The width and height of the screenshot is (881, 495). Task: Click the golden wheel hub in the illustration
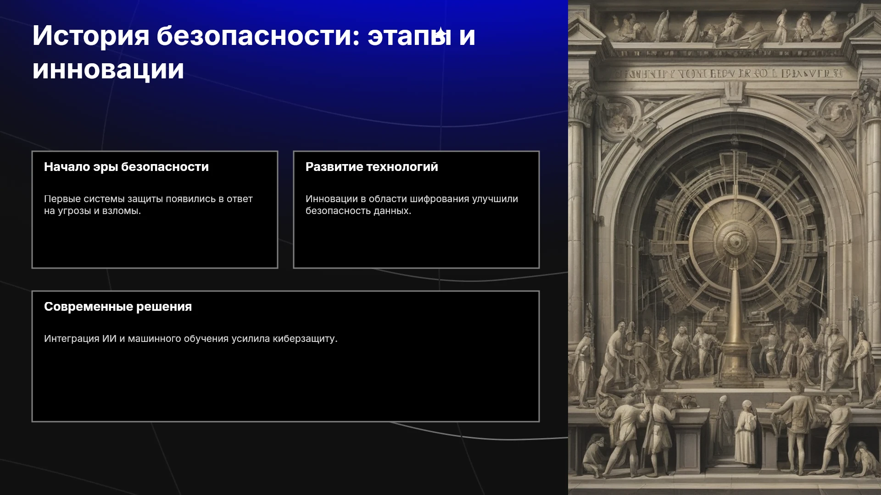(735, 240)
